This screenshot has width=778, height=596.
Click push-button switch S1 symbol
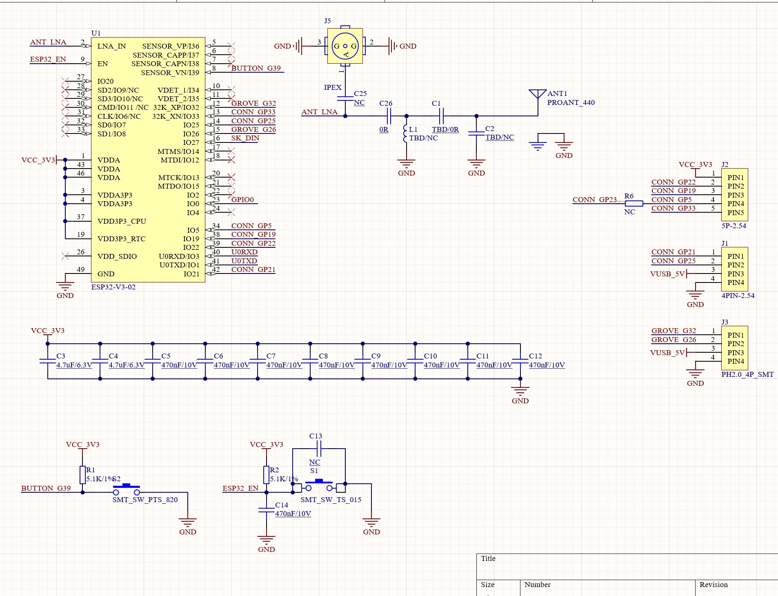(x=319, y=486)
